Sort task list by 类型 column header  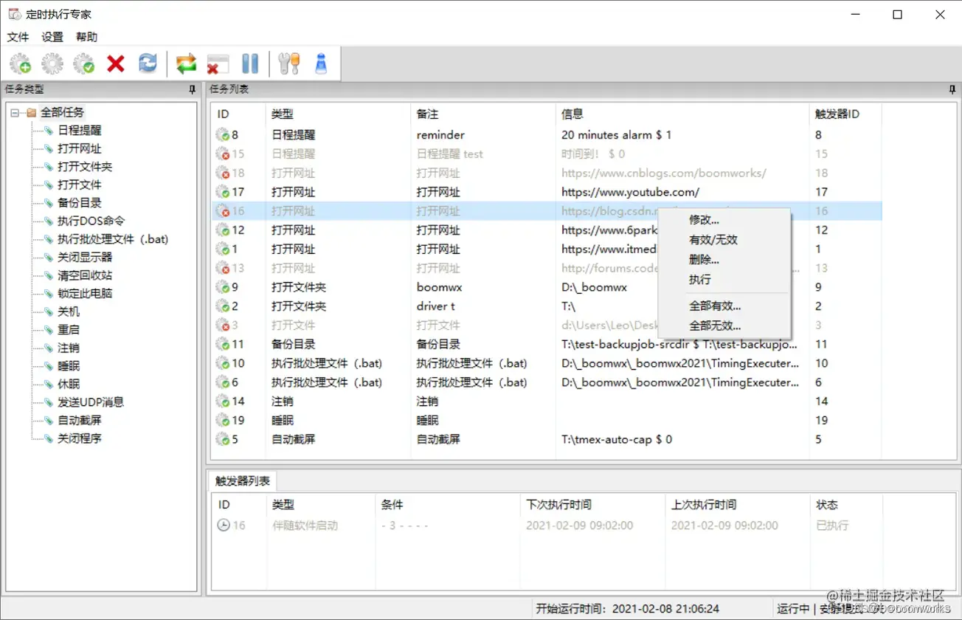pos(338,114)
